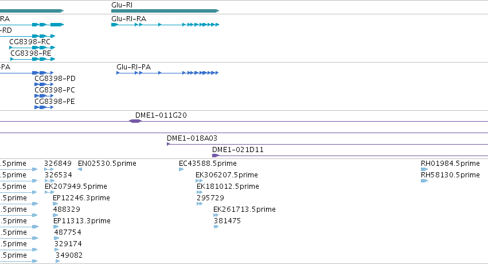
Task: Select the EK207949.5prime EST label
Action: (76, 187)
